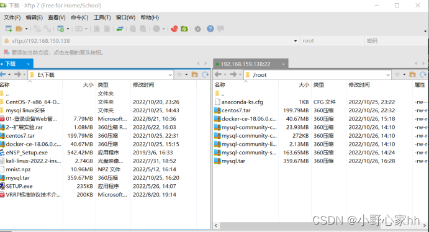
Task: Open the 工具(T) menu
Action: [x=102, y=17]
